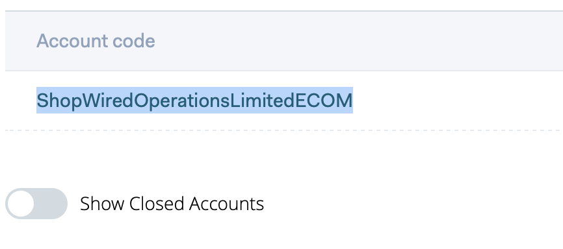This screenshot has width=563, height=249.
Task: Click the word Accounts beside the switch
Action: 226,204
